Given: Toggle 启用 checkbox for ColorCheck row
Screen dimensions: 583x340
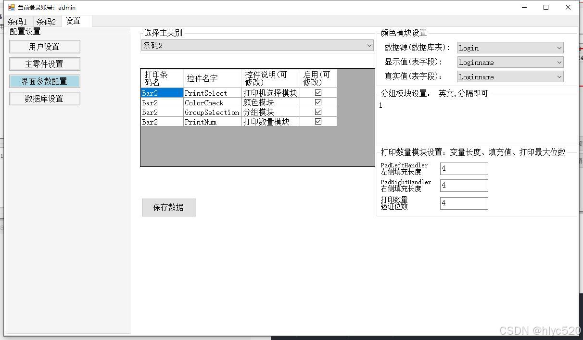Looking at the screenshot, I should click(318, 102).
